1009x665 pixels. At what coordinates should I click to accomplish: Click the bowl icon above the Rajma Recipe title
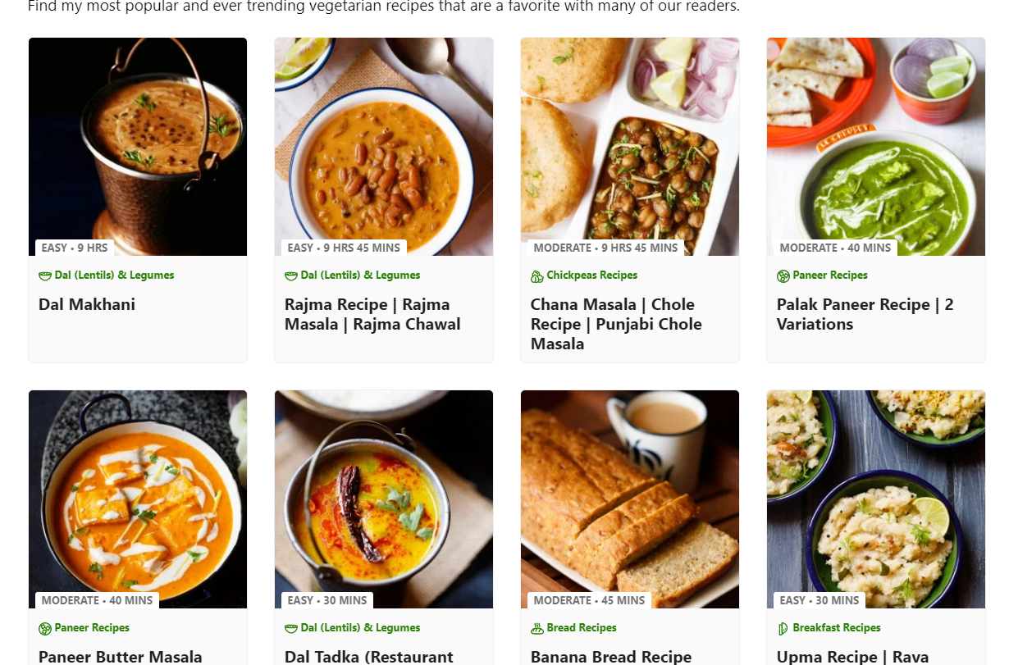291,276
